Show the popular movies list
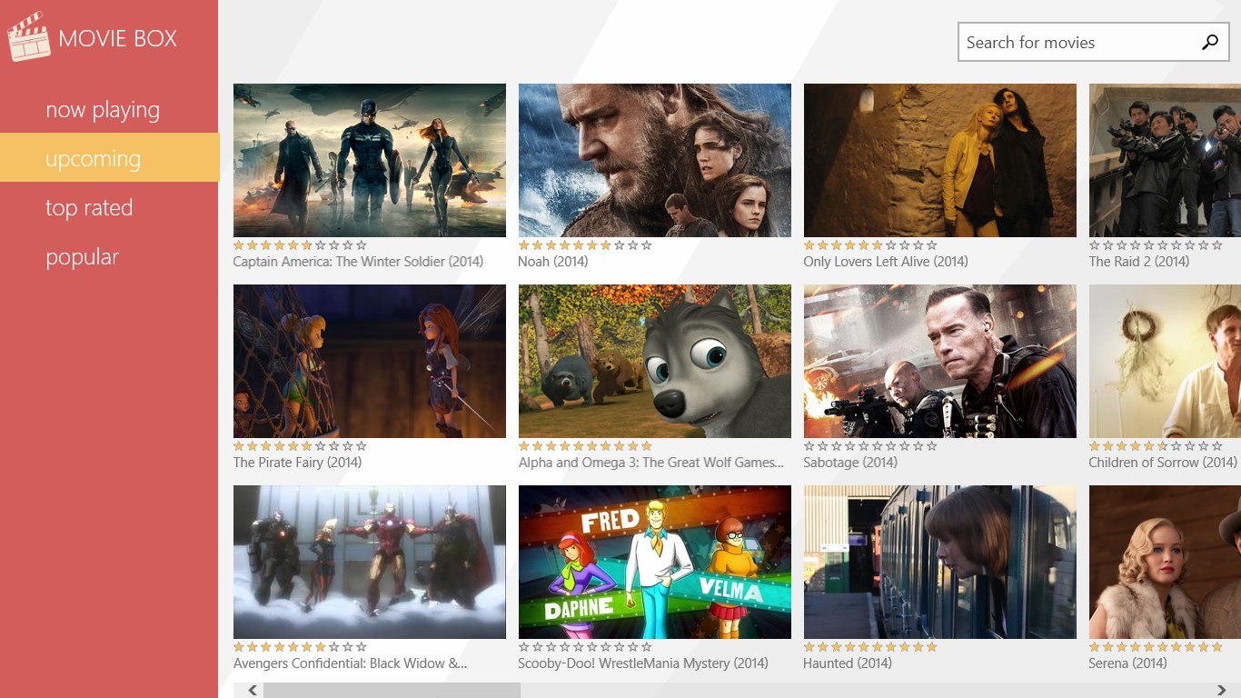The image size is (1241, 698). click(x=82, y=257)
